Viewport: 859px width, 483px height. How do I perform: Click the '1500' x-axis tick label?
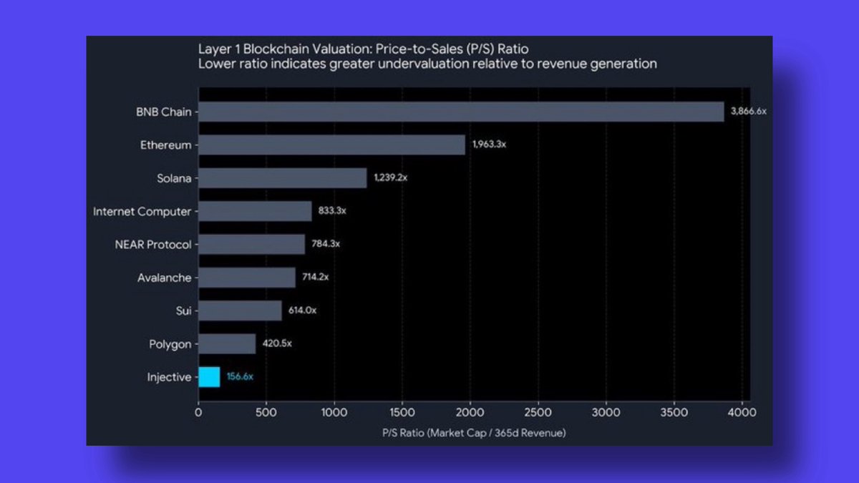click(402, 413)
